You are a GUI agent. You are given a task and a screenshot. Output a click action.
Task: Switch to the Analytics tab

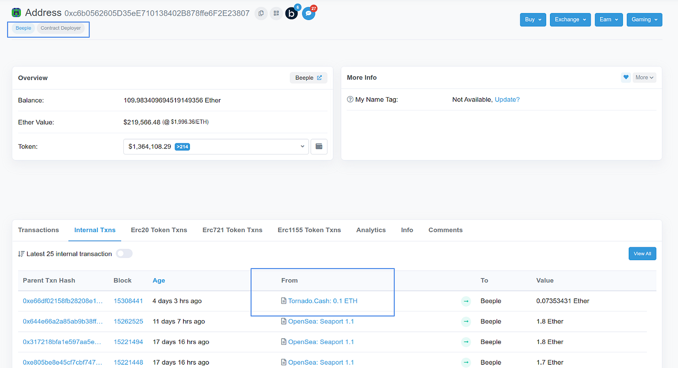[371, 230]
